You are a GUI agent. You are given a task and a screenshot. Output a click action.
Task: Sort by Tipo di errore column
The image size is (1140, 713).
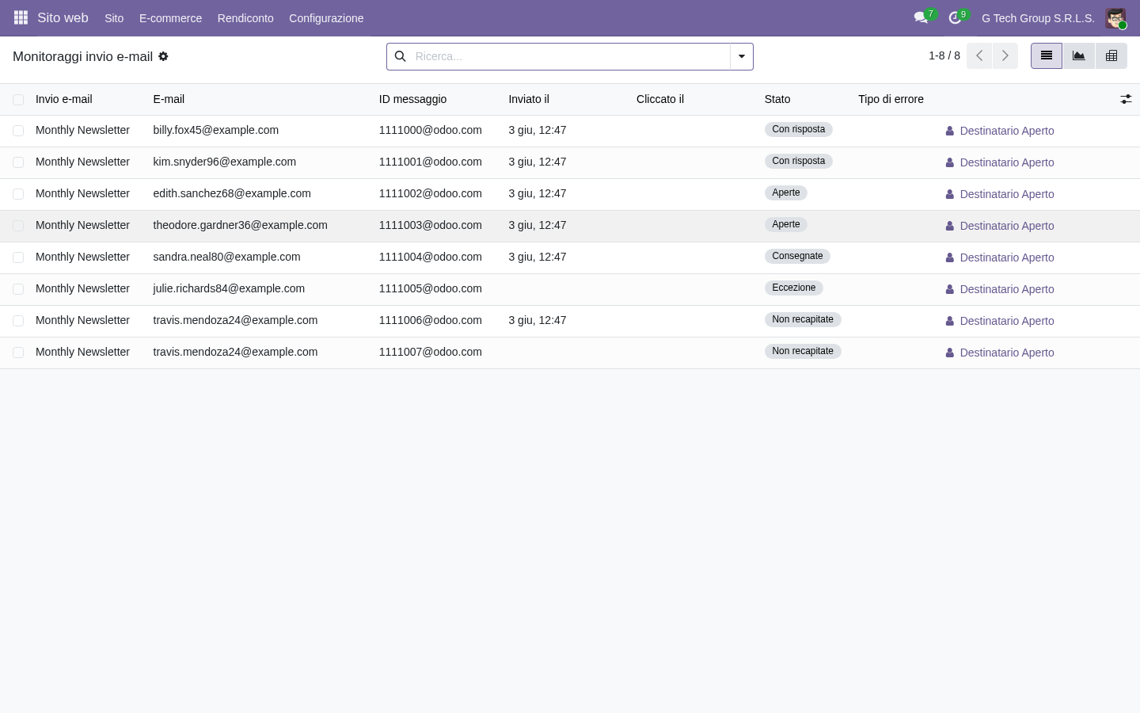[891, 99]
